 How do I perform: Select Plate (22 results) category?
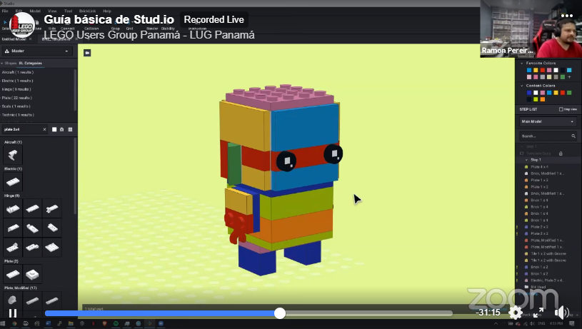16,98
